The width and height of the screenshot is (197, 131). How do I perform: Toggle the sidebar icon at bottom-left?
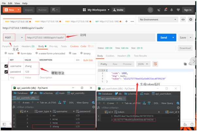(4, 124)
